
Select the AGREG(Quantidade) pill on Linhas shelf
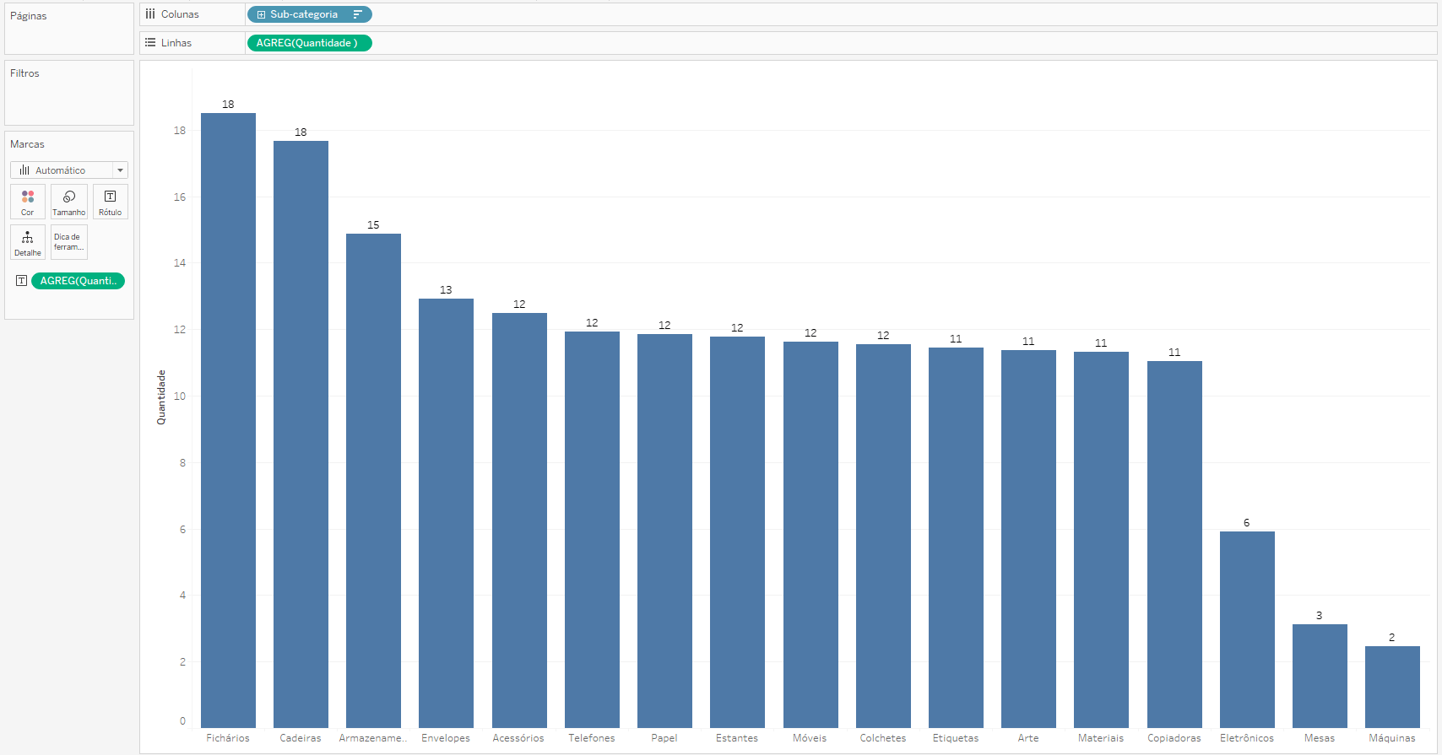tap(308, 43)
